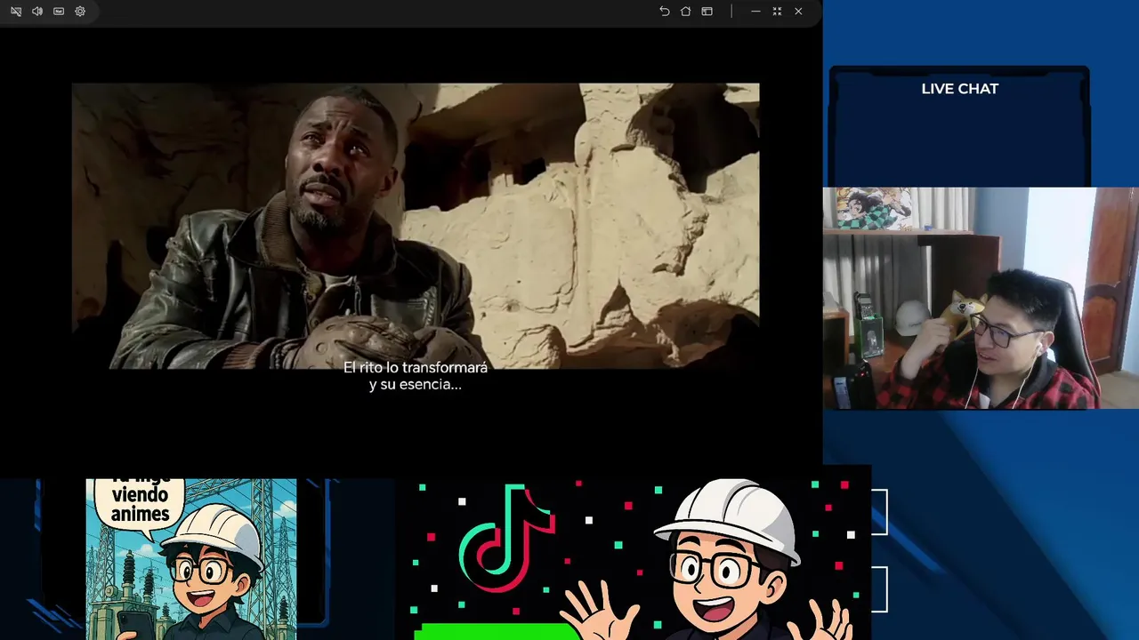The height and width of the screenshot is (640, 1139).
Task: Click the movie video frame
Action: (x=416, y=226)
